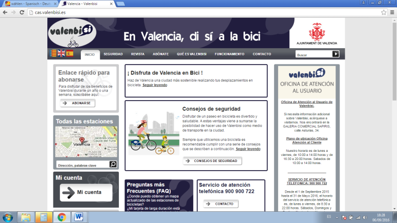Click the Consejos de seguridad heading

pyautogui.click(x=211, y=109)
